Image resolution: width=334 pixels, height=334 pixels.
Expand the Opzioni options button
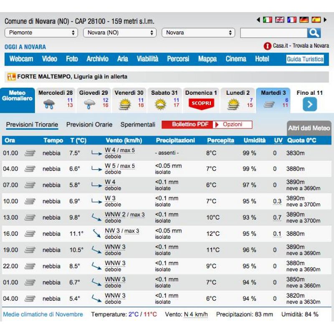click(x=233, y=124)
